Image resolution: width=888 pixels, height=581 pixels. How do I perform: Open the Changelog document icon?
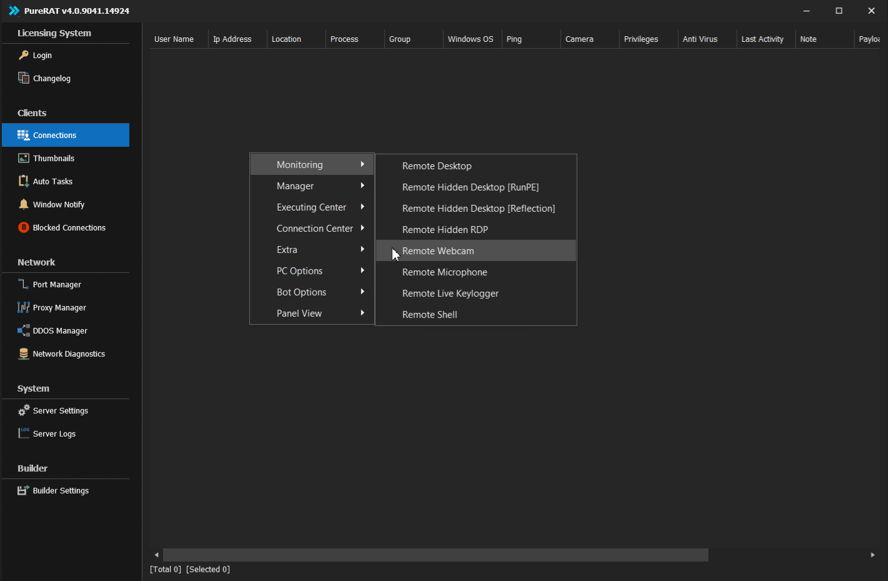[24, 78]
